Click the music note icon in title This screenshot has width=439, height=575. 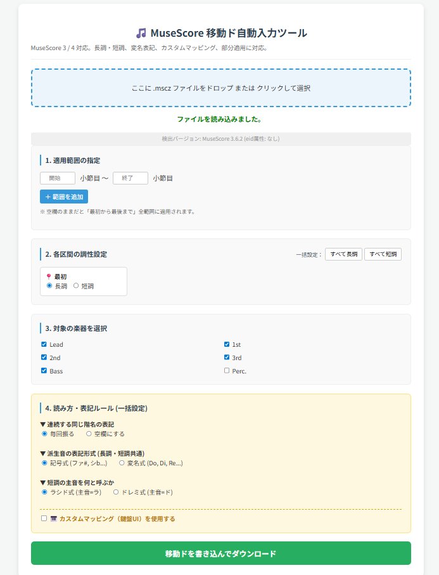click(141, 33)
